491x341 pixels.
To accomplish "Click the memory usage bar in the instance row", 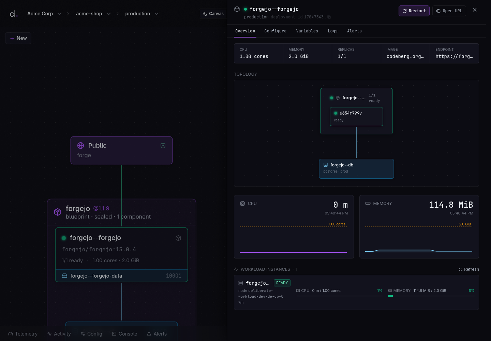I will pos(431,296).
